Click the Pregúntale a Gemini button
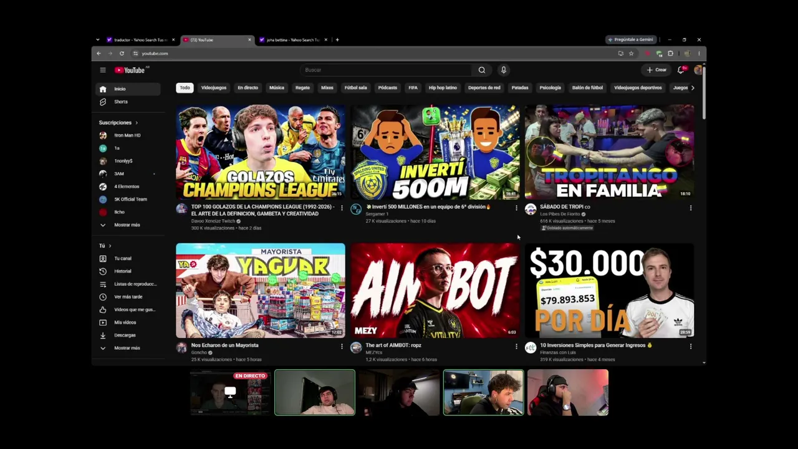 (631, 40)
